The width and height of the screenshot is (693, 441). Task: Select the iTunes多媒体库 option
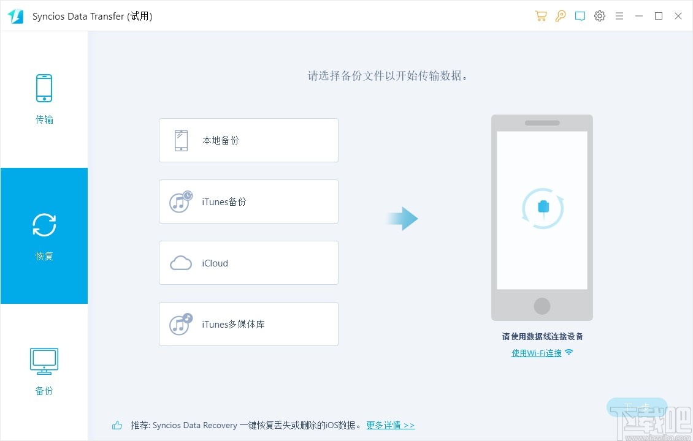(x=248, y=324)
